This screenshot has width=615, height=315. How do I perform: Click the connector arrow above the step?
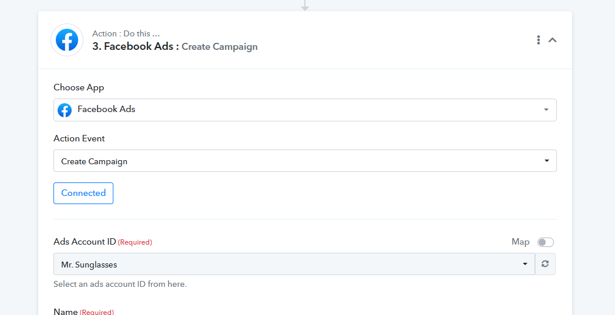click(305, 5)
